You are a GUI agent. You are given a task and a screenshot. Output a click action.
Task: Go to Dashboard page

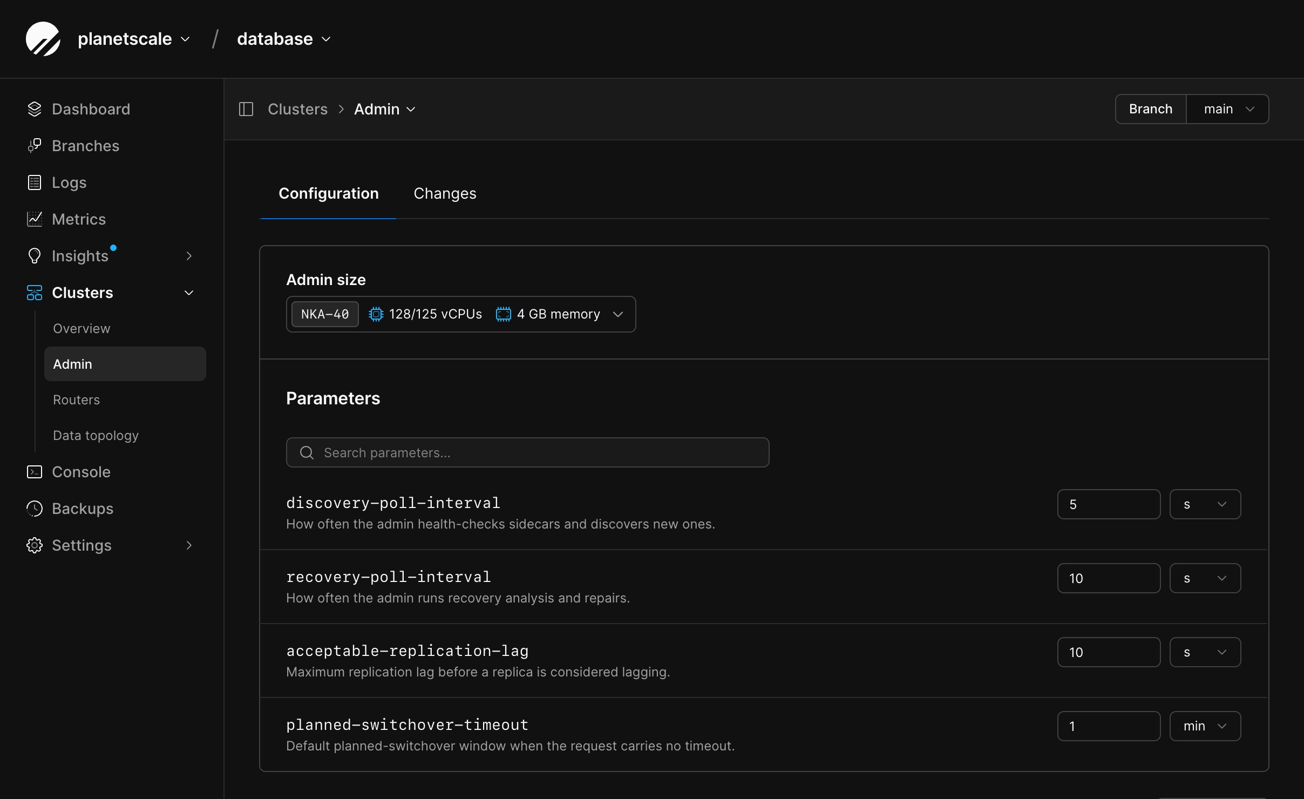click(x=91, y=109)
